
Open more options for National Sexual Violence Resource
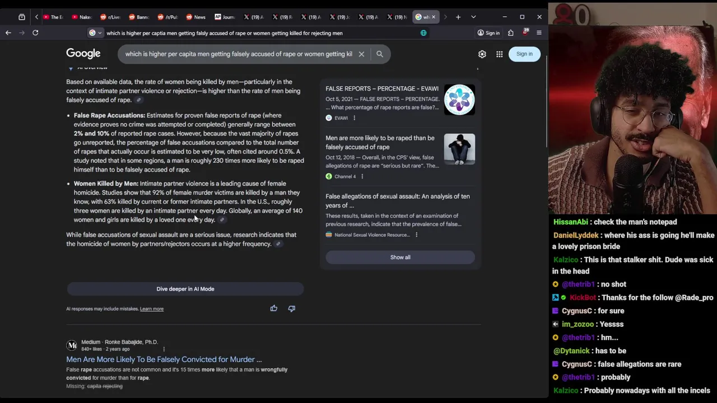[x=416, y=235]
